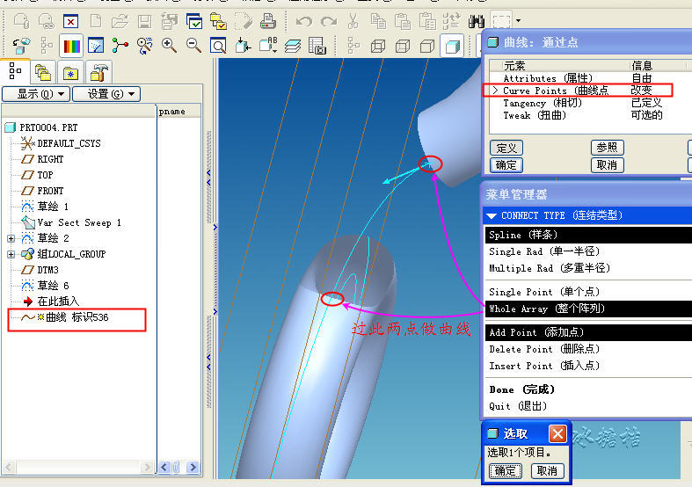Click the Print icon
Screen dimensions: 692x487
267,21
